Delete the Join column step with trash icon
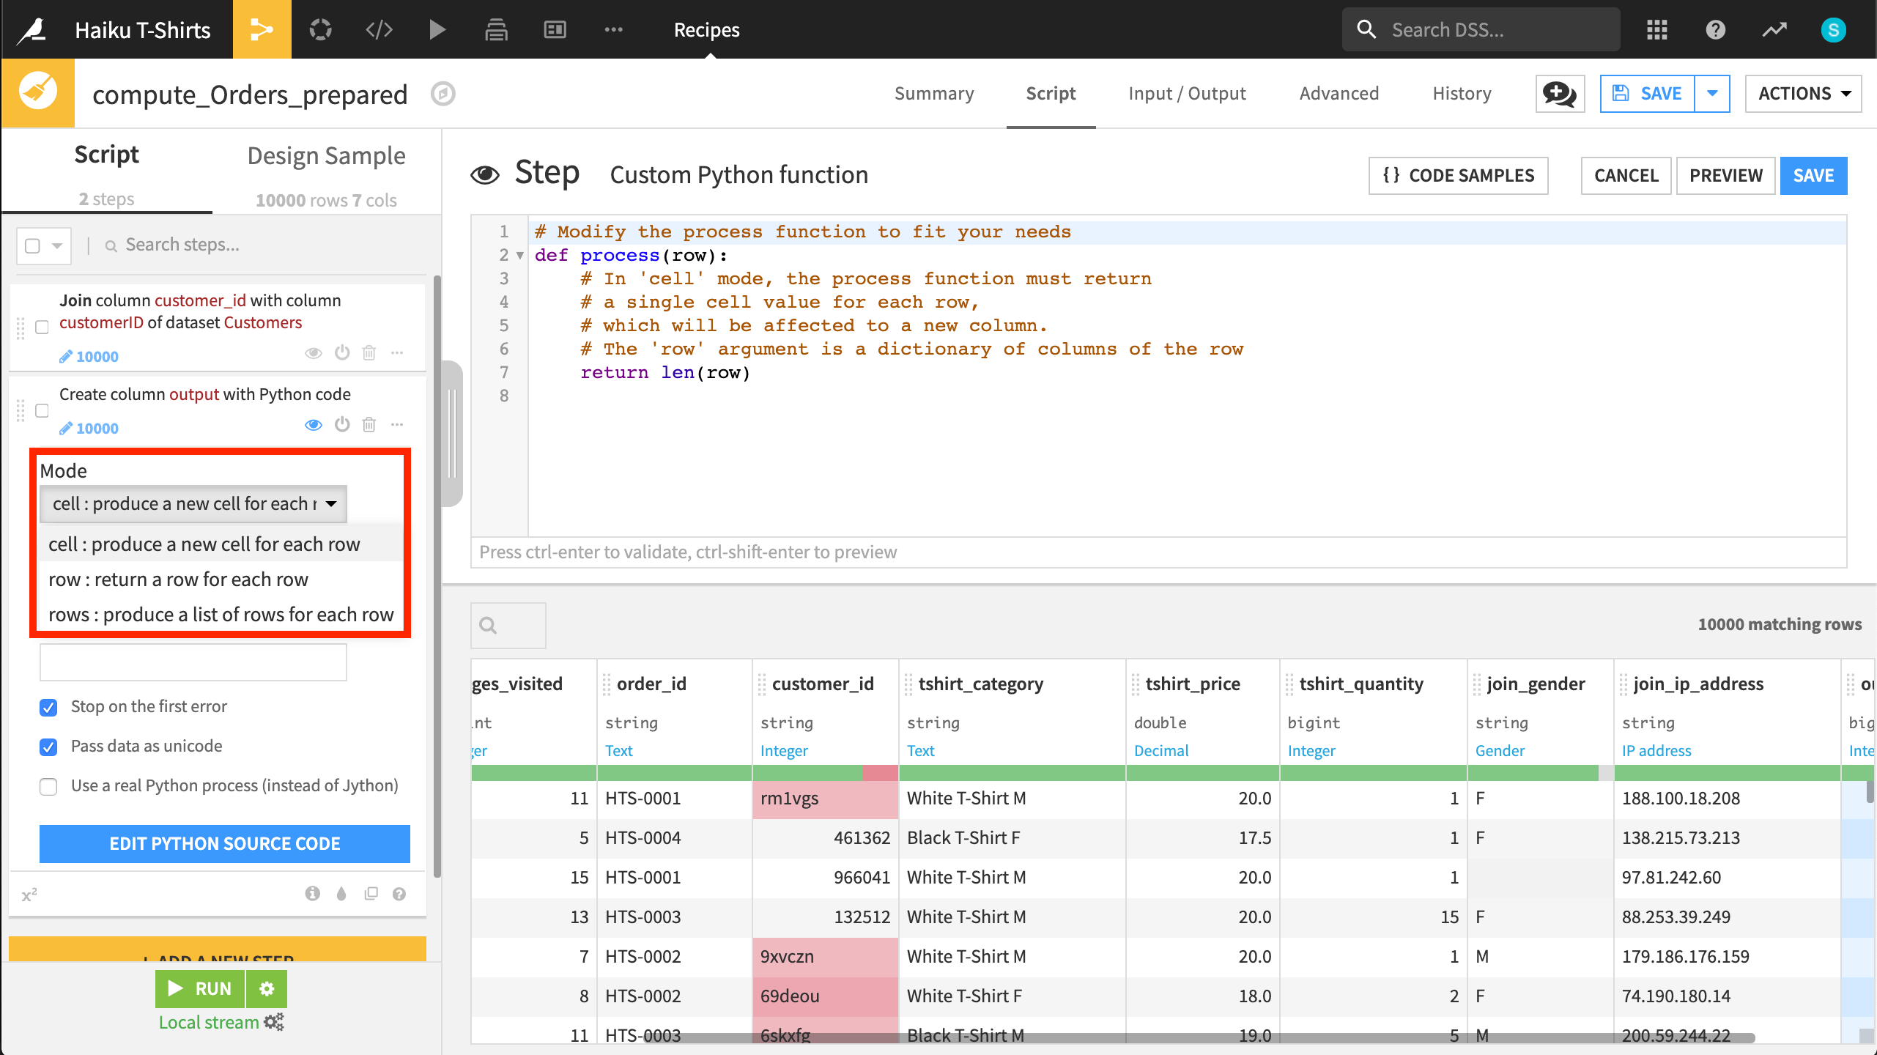 coord(369,353)
